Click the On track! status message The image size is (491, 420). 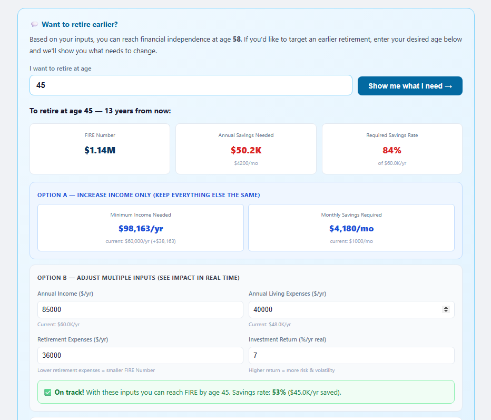[246, 392]
